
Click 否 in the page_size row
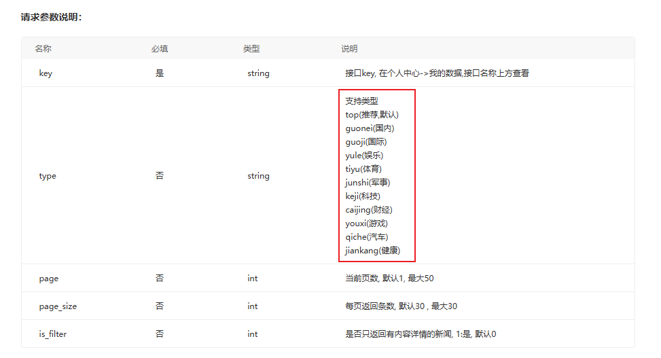[x=160, y=306]
